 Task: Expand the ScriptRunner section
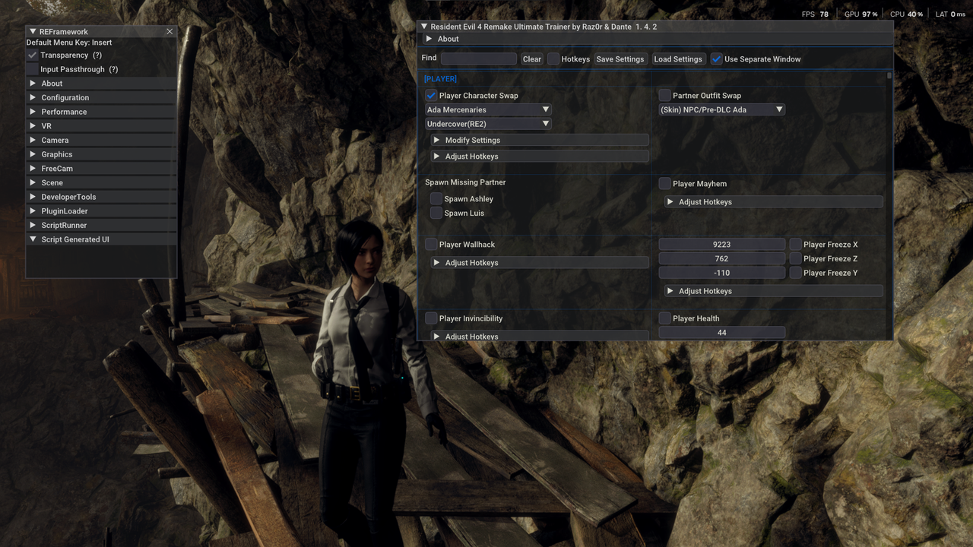tap(101, 226)
